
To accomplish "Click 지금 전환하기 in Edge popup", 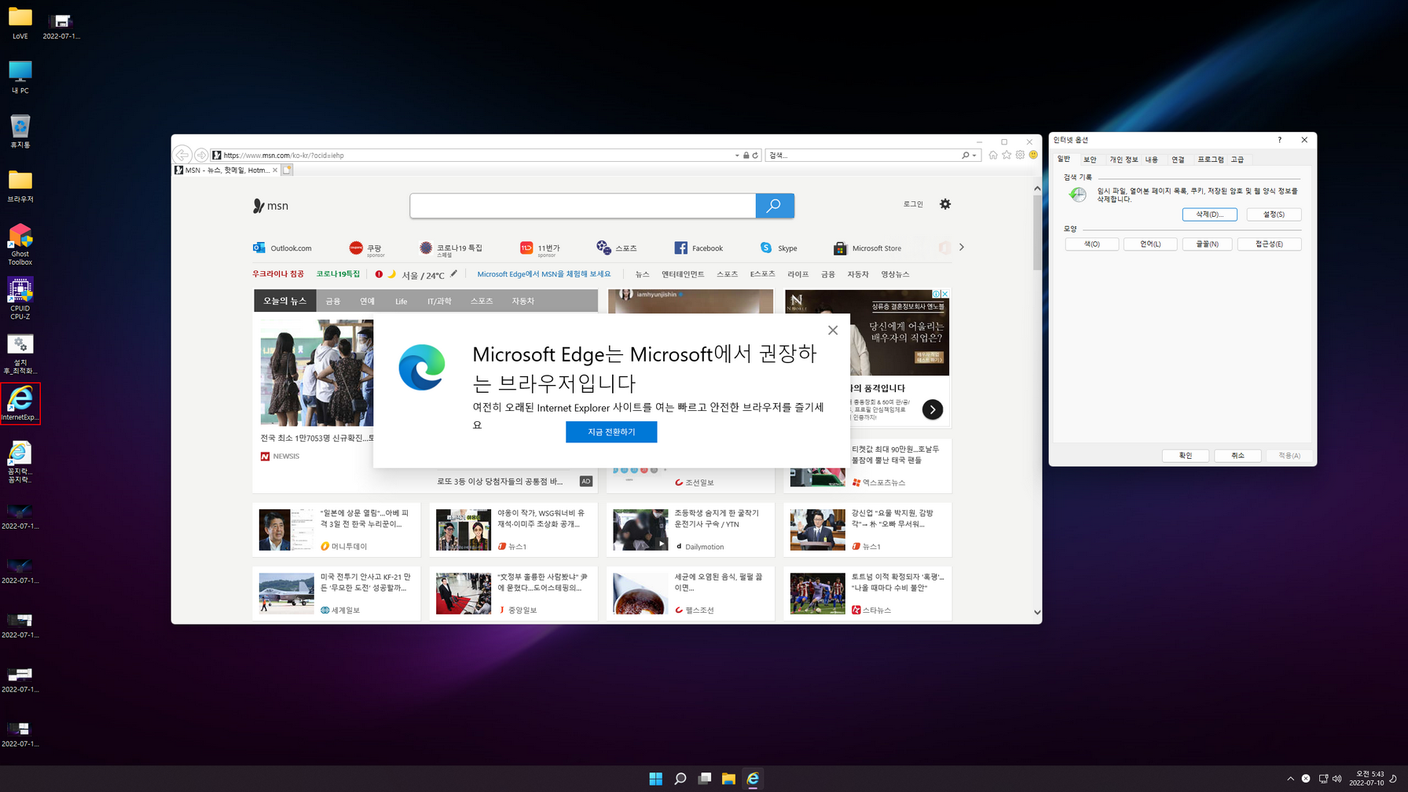I will (611, 432).
